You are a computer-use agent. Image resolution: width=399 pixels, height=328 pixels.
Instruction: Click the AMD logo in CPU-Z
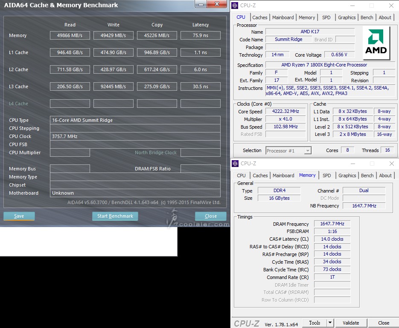point(376,43)
